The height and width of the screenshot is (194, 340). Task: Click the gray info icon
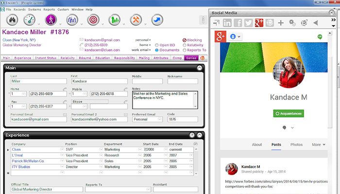tap(203, 20)
